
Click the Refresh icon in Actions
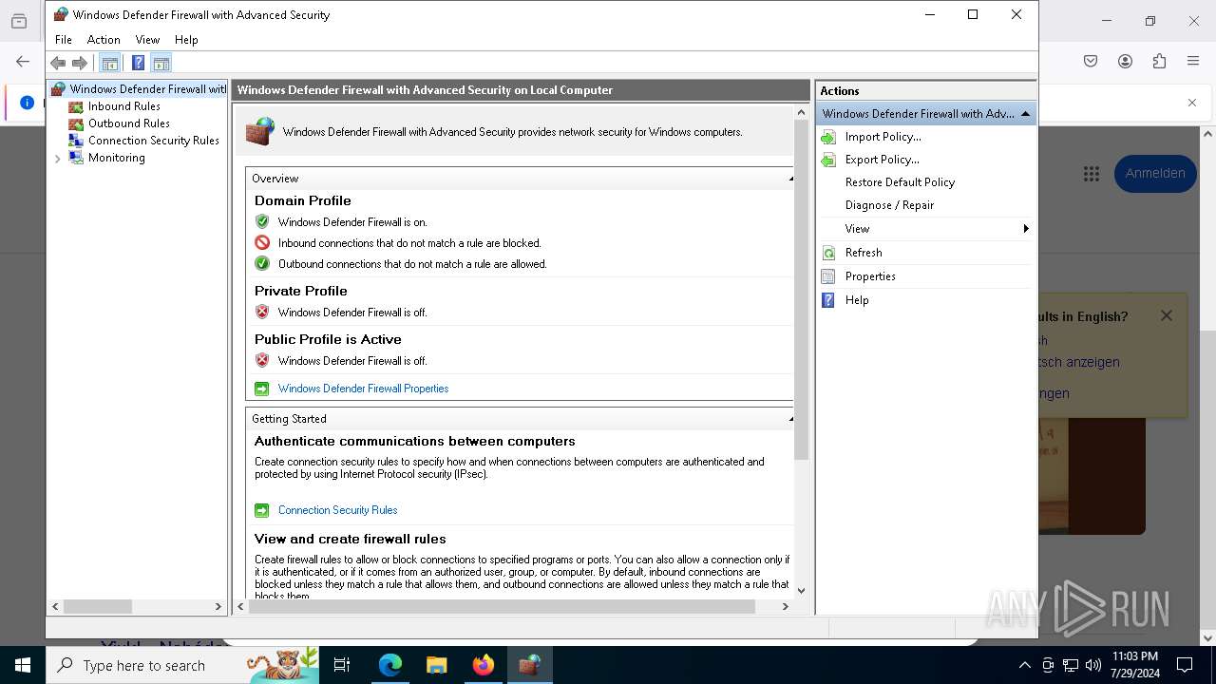pos(828,253)
